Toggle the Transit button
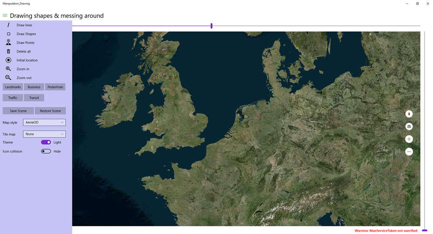 34,98
